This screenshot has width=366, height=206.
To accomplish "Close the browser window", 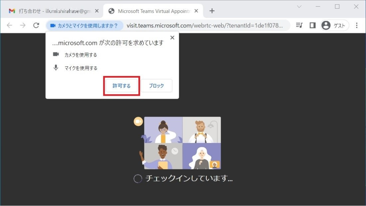I will click(356, 7).
